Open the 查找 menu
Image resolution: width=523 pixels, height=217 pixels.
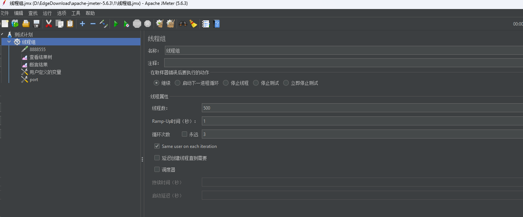click(33, 13)
